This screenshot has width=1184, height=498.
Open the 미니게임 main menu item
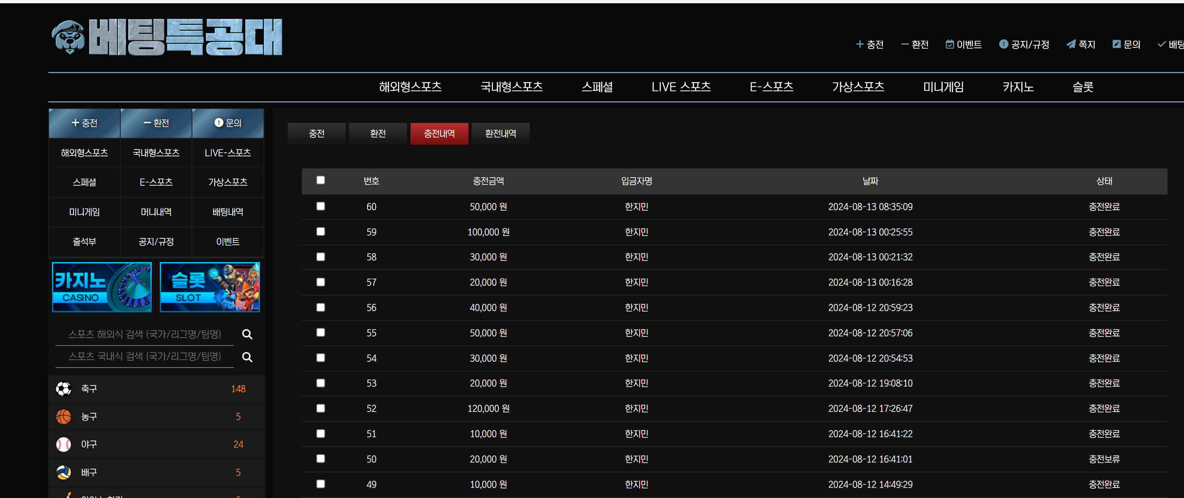pos(943,87)
